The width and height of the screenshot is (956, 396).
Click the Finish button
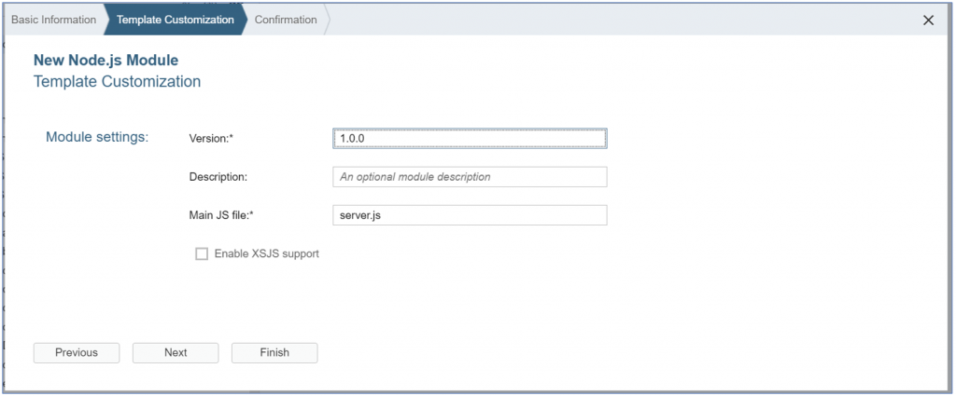pos(274,353)
